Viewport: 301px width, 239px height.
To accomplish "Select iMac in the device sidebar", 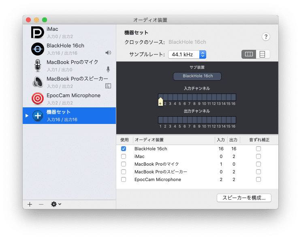I will point(69,32).
